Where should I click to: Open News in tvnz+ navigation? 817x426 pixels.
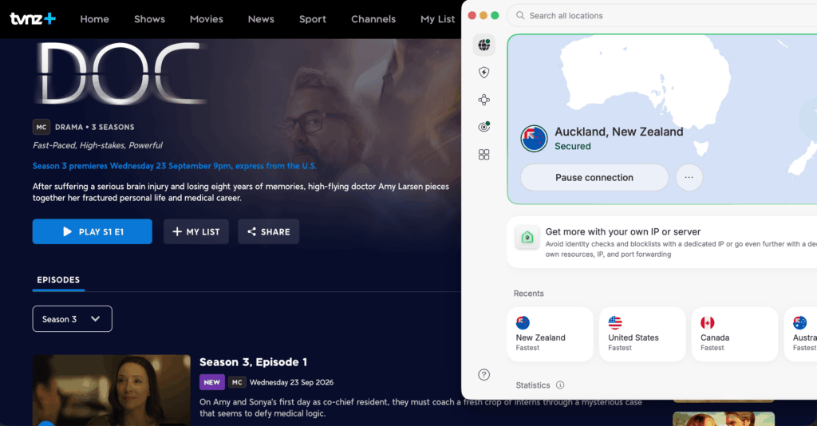click(261, 19)
